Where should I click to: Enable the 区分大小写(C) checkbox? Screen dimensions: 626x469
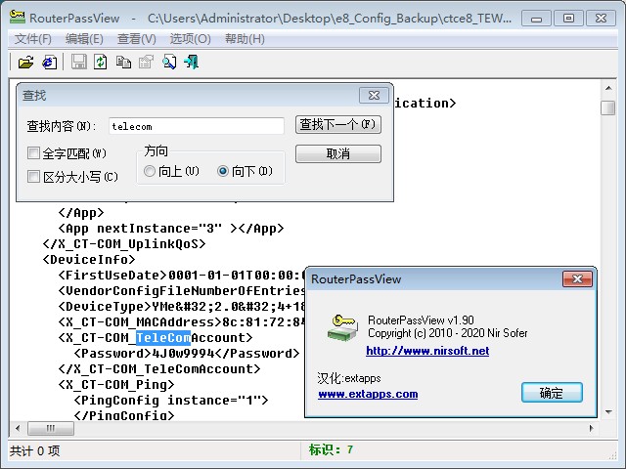point(33,176)
